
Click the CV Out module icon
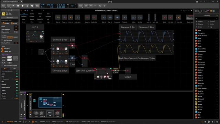click(170, 18)
